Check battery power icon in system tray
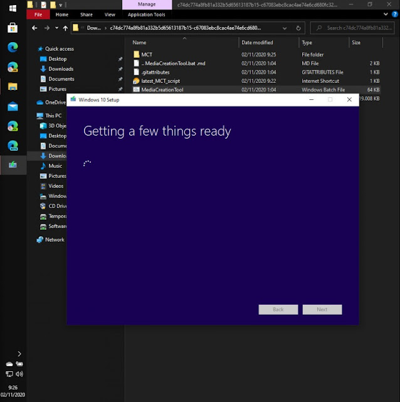400x402 pixels. 19,364
